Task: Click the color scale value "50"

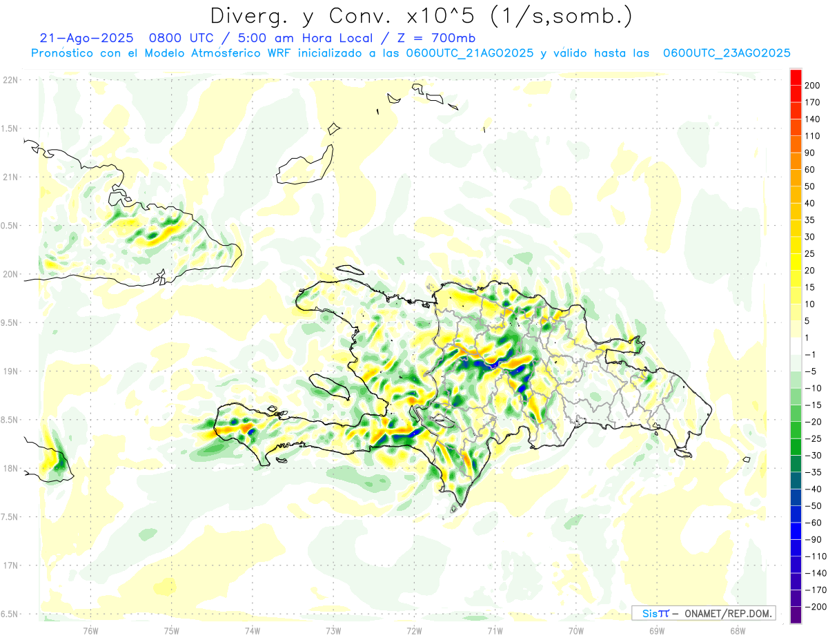Action: (x=811, y=186)
